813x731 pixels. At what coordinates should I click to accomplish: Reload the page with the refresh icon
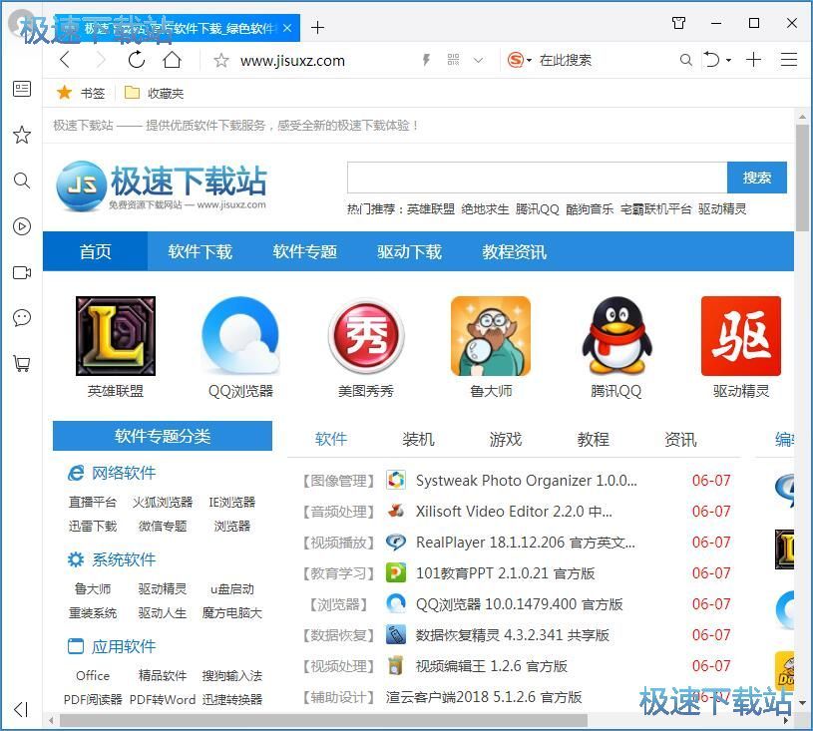point(137,60)
